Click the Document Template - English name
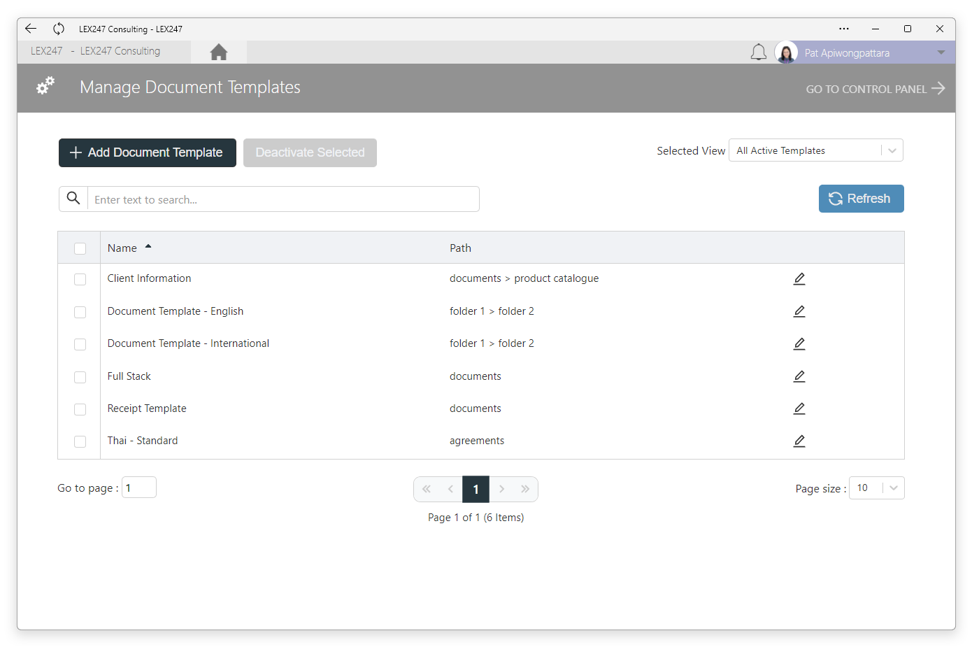Viewport: 972px width, 647px height. (176, 311)
